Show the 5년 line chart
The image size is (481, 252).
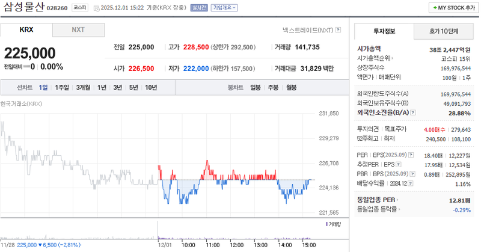point(133,87)
